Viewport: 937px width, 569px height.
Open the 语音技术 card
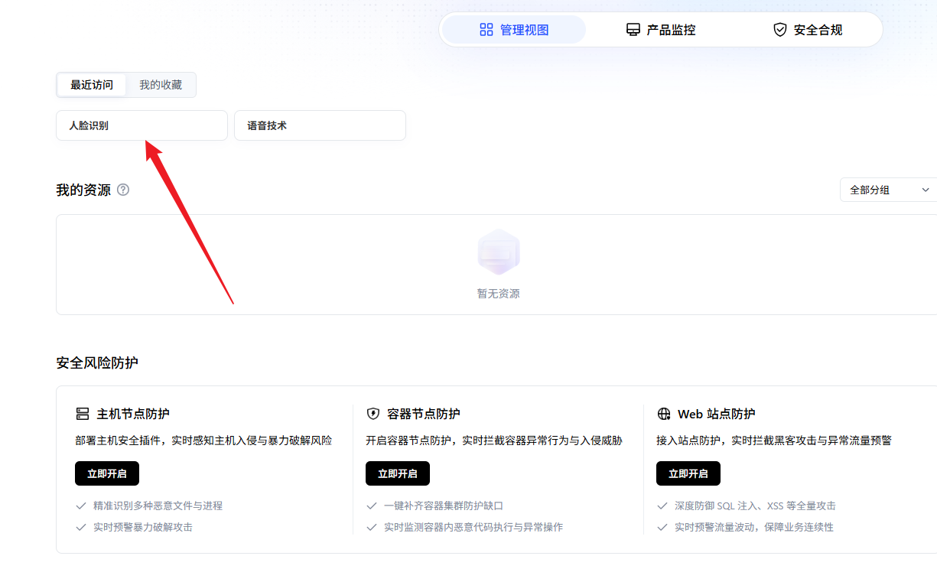(x=320, y=125)
